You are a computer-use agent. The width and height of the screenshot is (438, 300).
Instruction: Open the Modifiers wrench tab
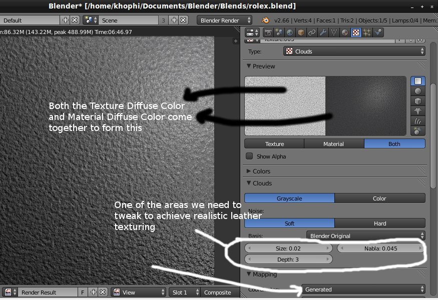point(323,32)
